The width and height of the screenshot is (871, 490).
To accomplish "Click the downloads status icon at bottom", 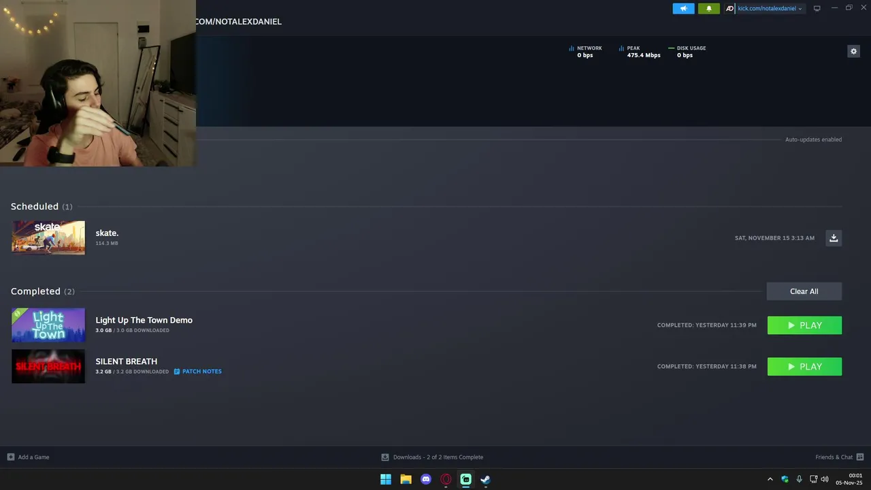I will (385, 457).
